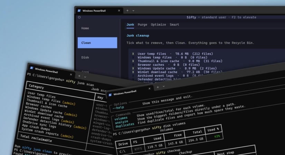285x155 pixels.
Task: Select Windows PowerShell tab in junk scan window
Action: coord(51,71)
